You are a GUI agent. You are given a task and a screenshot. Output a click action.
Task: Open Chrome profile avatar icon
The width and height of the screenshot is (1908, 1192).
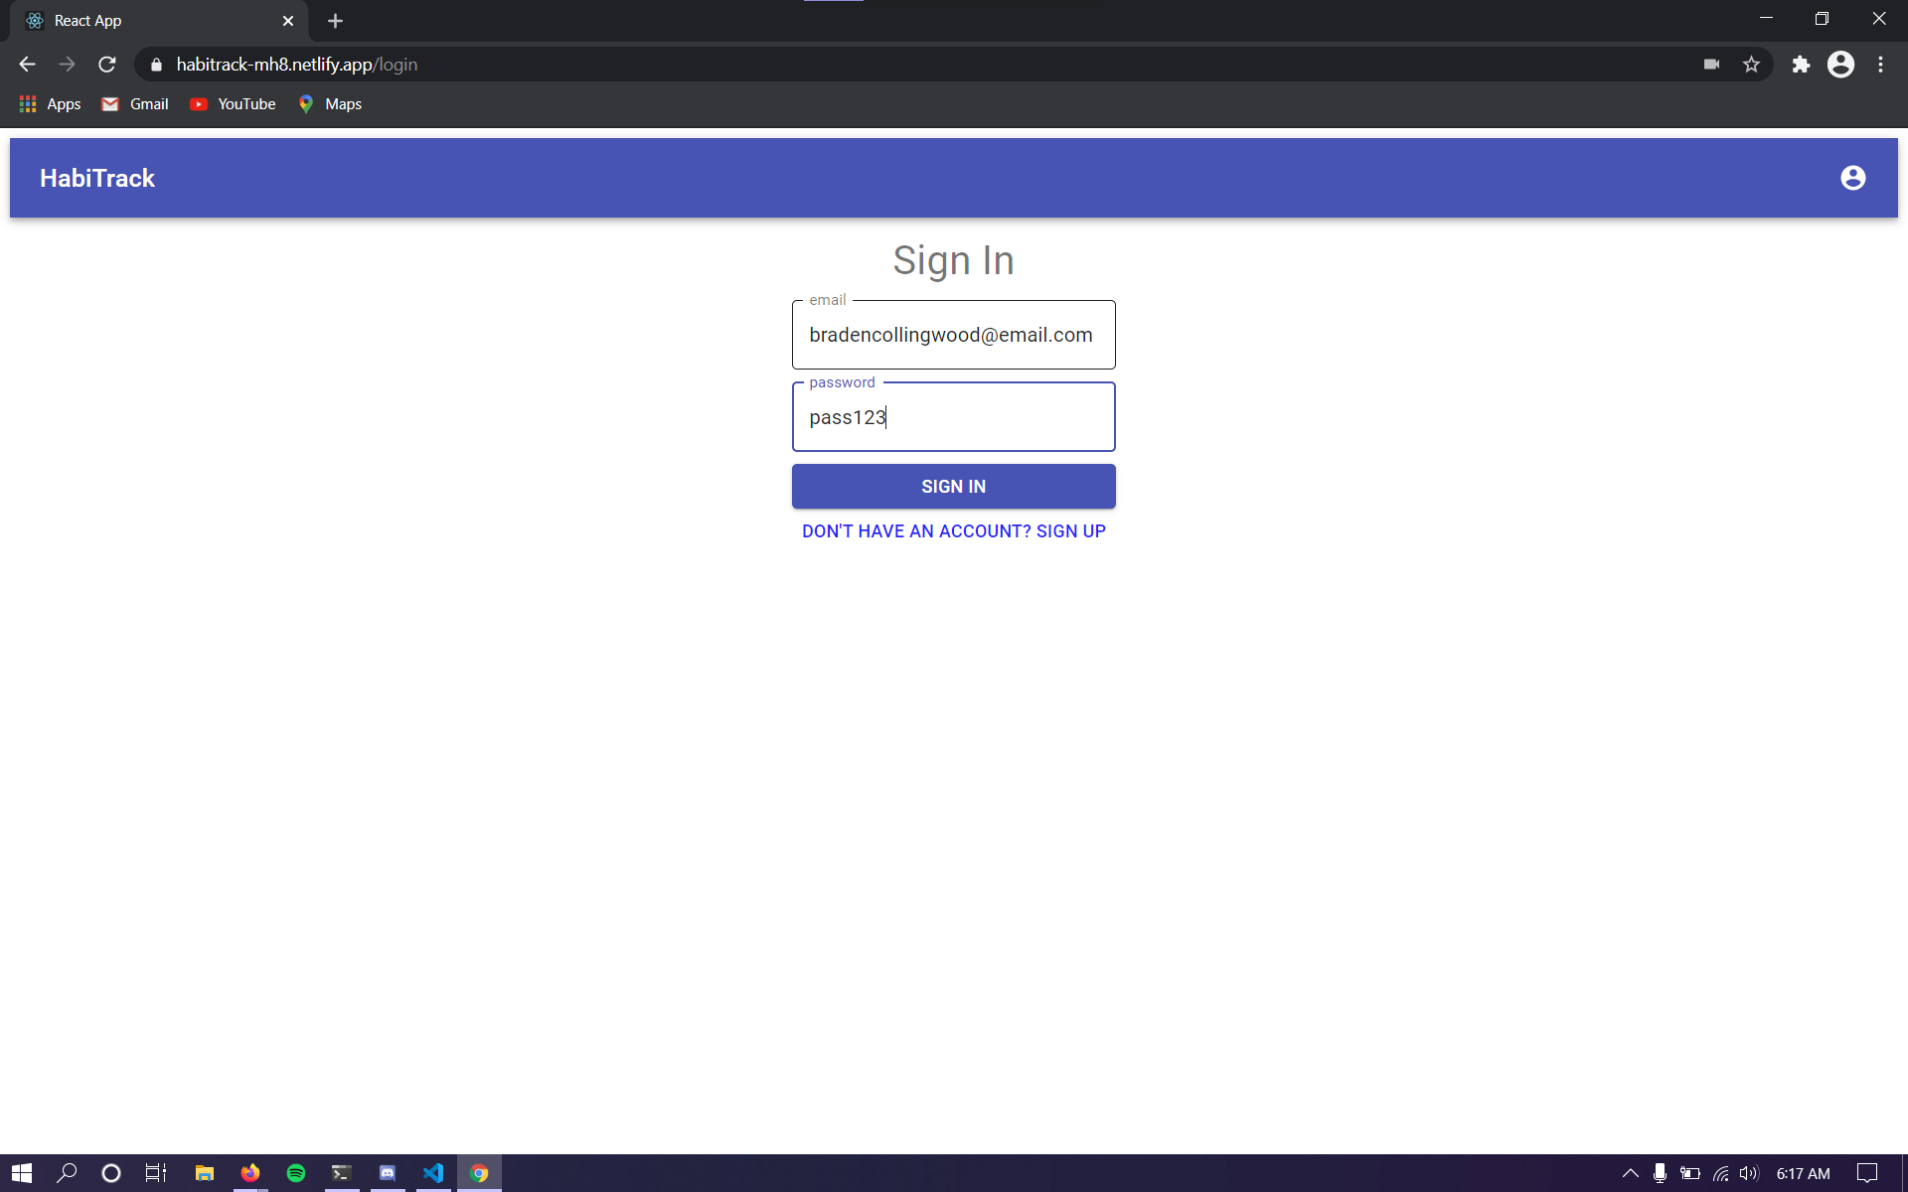pyautogui.click(x=1840, y=65)
